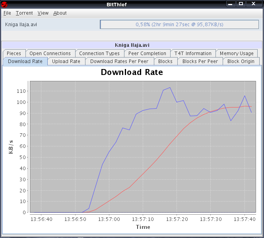Click the BitThief title bar text
Viewport: 264px width, 238px height.
(116, 4)
